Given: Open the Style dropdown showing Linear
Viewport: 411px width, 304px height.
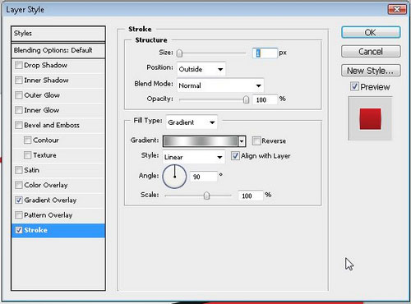Looking at the screenshot, I should point(193,157).
